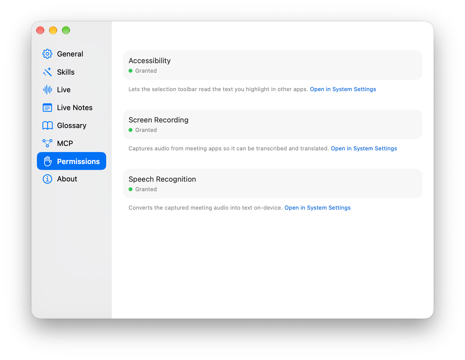The image size is (465, 360).
Task: Open System Settings link for Accessibility
Action: [343, 89]
